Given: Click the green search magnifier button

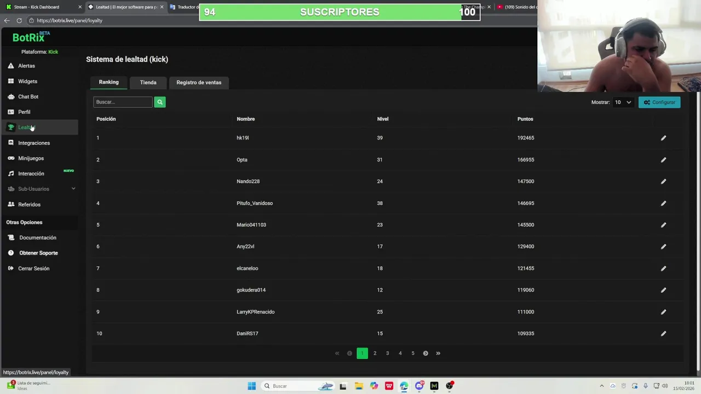Looking at the screenshot, I should coord(159,102).
